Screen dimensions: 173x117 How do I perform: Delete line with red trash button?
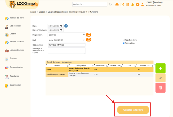pyautogui.click(x=160, y=88)
